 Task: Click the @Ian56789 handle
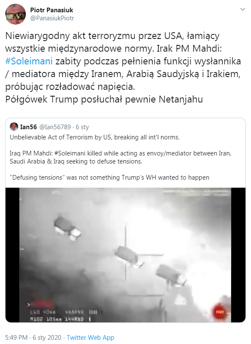tap(55, 127)
